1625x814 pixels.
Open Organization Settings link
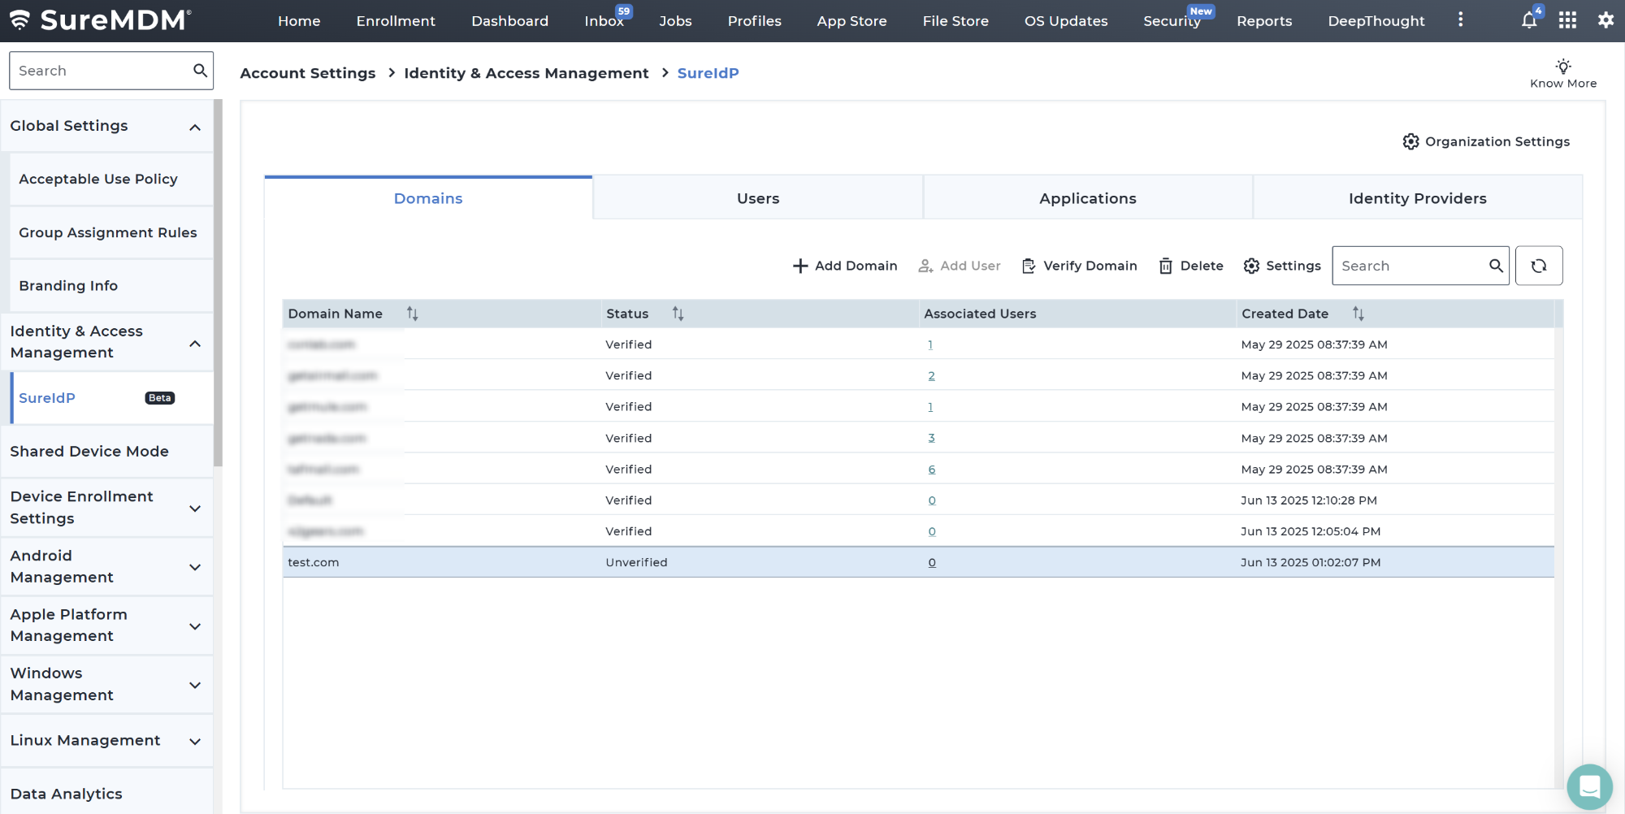pyautogui.click(x=1486, y=141)
